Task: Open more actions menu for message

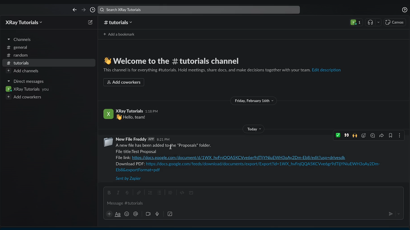Action: [x=399, y=135]
